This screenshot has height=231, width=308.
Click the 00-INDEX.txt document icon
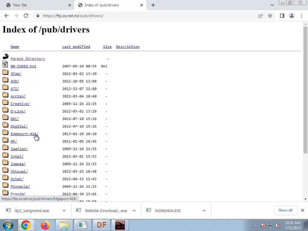pyautogui.click(x=5, y=64)
